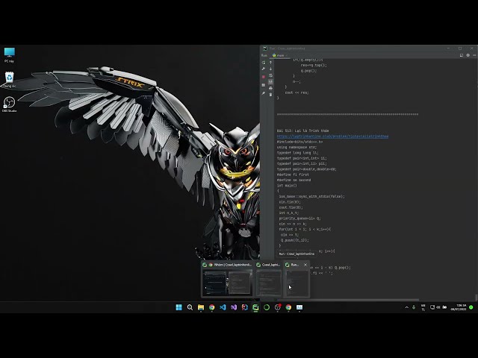Open the Recycle Bin desktop icon

tap(10, 80)
